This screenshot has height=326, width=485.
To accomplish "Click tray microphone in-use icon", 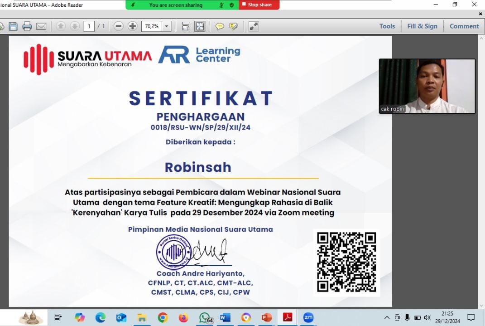I will coord(407,317).
